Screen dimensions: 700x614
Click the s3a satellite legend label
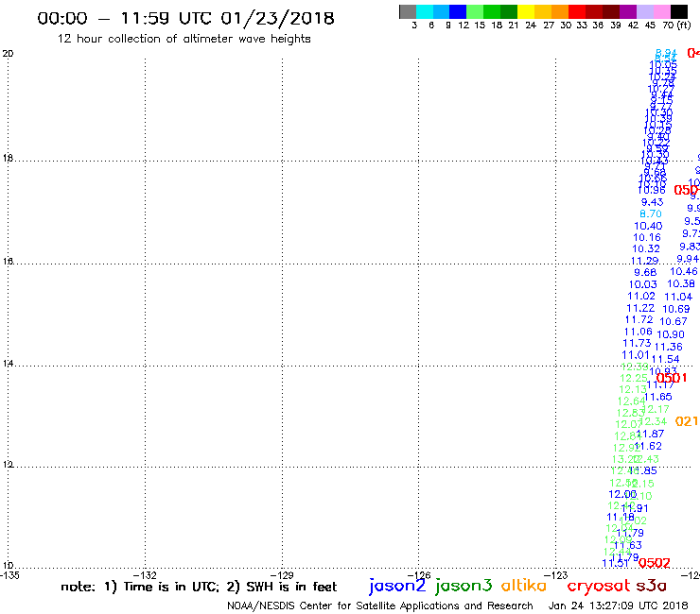[651, 586]
